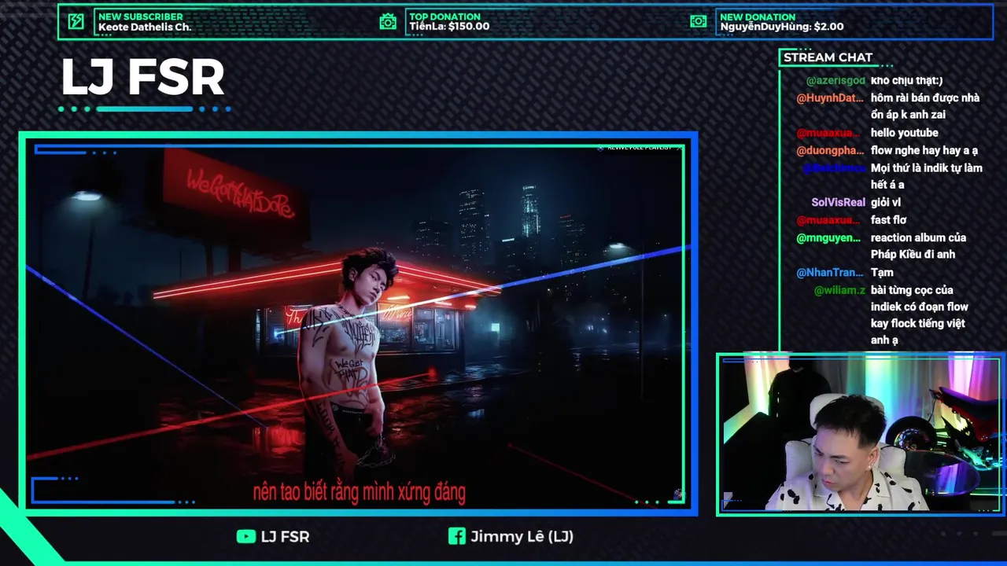Image resolution: width=1007 pixels, height=566 pixels.
Task: Click chat username SolVisReal
Action: (839, 202)
